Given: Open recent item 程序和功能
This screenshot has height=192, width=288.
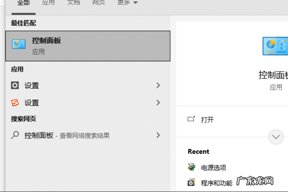Looking at the screenshot, I should pyautogui.click(x=217, y=183).
